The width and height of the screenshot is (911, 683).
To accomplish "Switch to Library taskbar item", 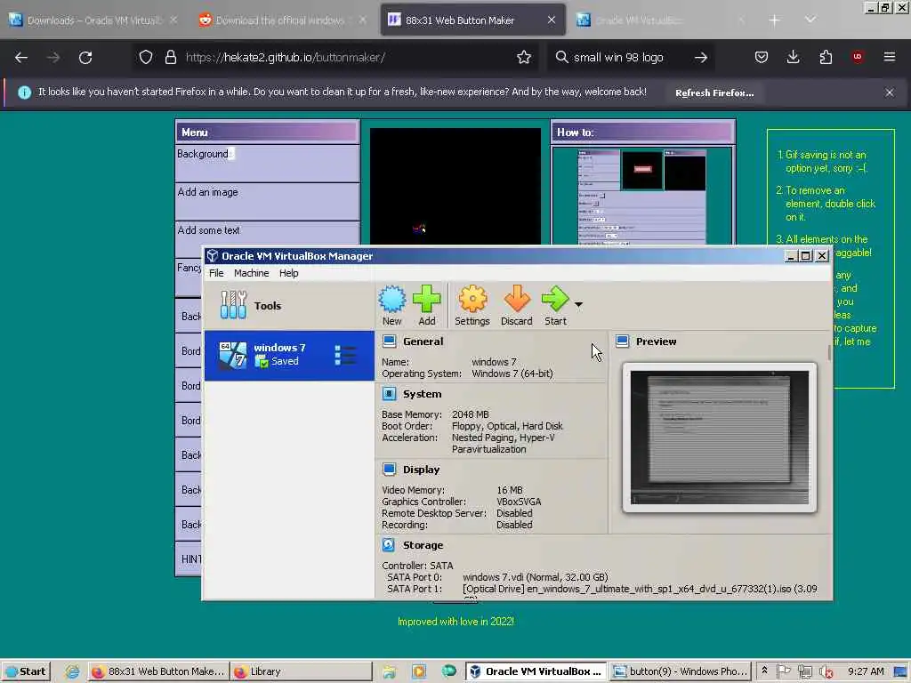I will [x=301, y=671].
